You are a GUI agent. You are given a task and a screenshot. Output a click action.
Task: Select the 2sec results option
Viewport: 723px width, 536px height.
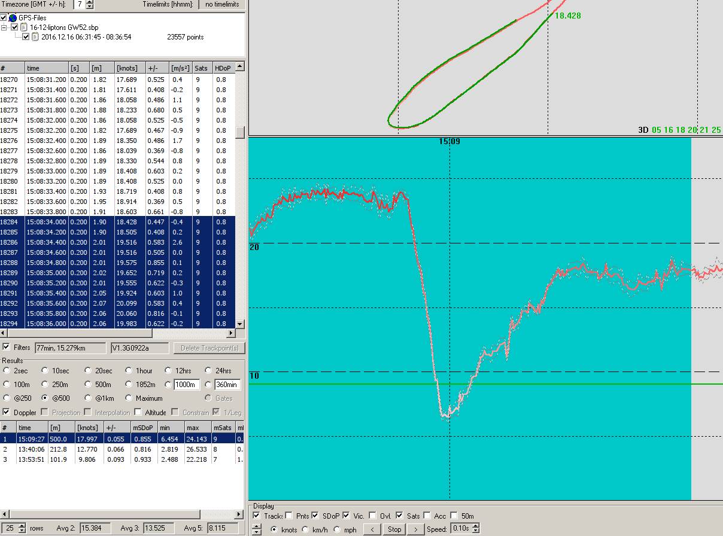click(x=7, y=371)
